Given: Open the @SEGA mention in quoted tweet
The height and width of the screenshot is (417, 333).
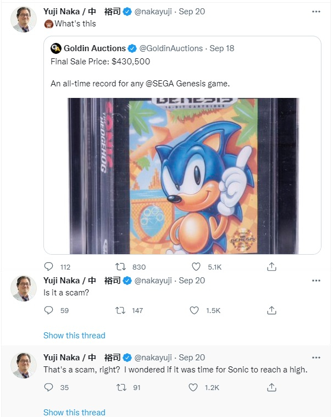Looking at the screenshot, I should [x=159, y=84].
